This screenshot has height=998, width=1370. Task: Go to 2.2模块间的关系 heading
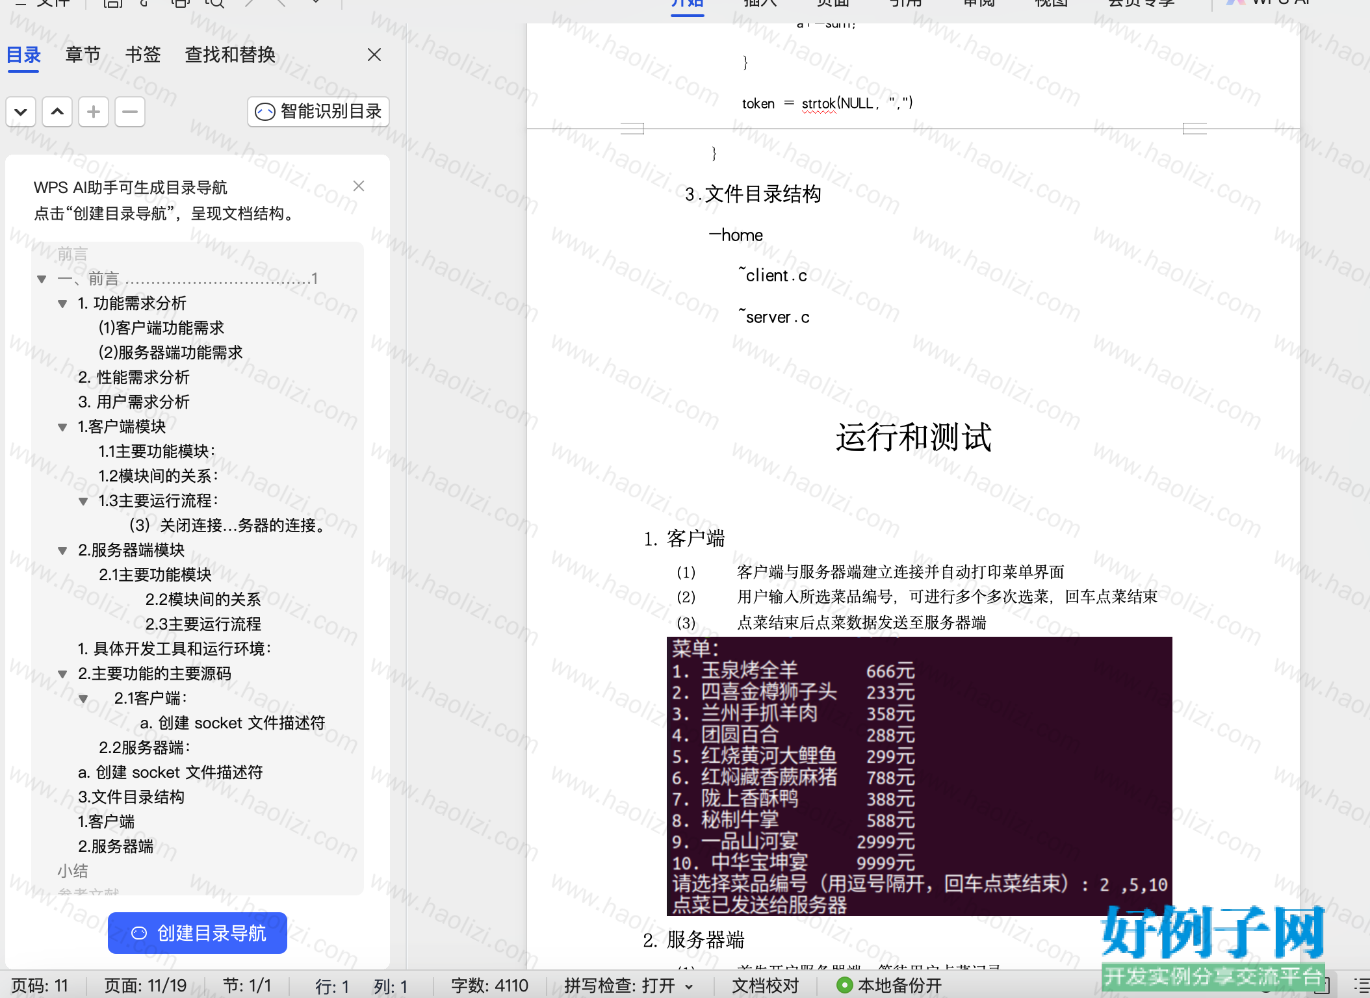point(203,600)
